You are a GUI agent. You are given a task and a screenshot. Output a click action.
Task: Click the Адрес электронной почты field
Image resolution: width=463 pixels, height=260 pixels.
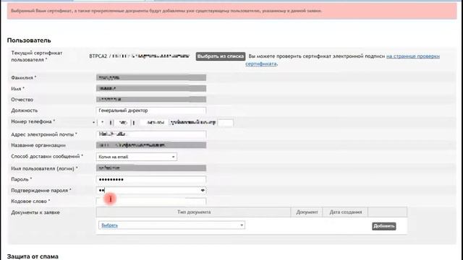[x=151, y=134]
